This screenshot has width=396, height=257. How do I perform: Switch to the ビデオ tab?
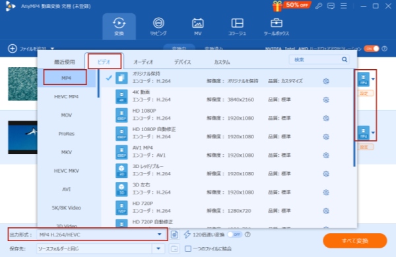tap(104, 61)
